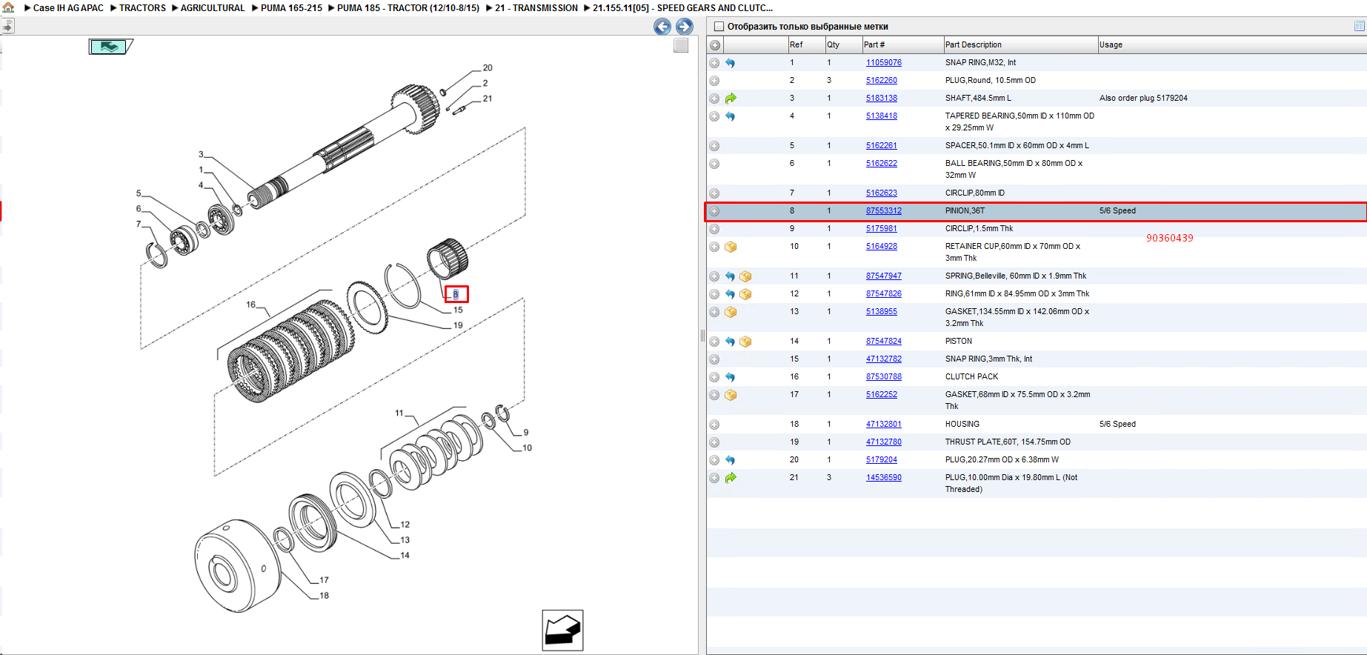Image resolution: width=1367 pixels, height=655 pixels.
Task: Click the blue arrow icon for PISTON
Action: coord(731,342)
